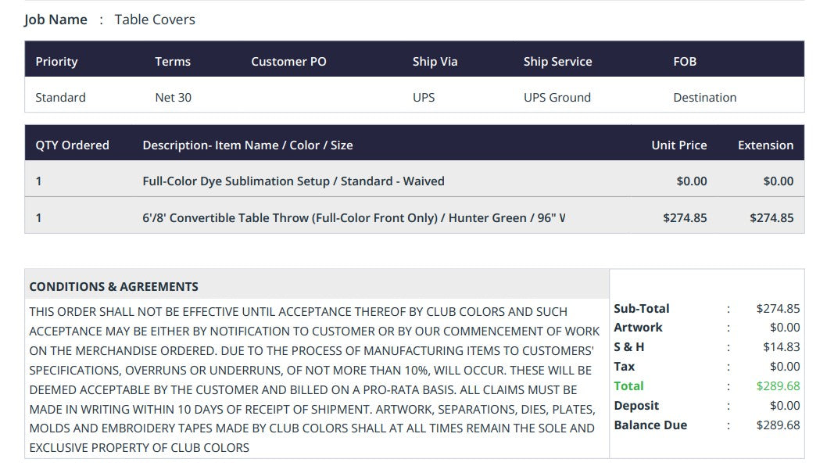Click the Table Covers job name
Image resolution: width=827 pixels, height=466 pixels.
[x=155, y=20]
